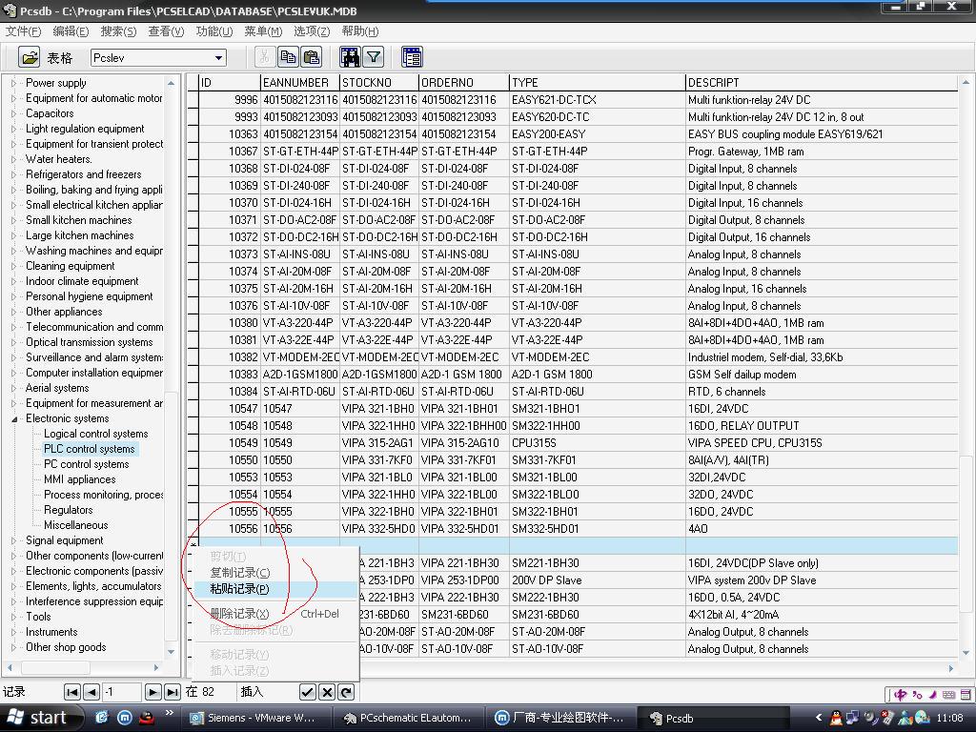
Task: Click the copy record toolbar icon
Action: 288,57
